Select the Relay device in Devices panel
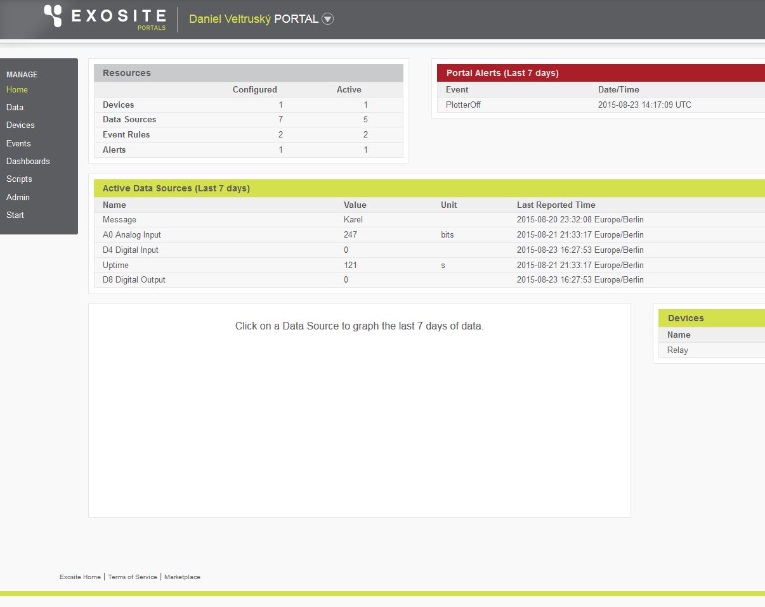The image size is (765, 607). pos(677,350)
